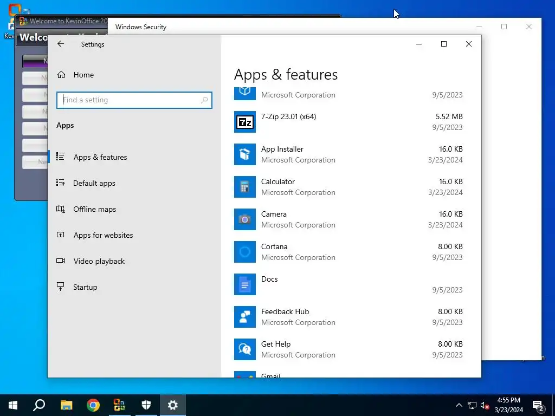Click the Apps for websites sidebar icon
The image size is (555, 416).
[61, 235]
